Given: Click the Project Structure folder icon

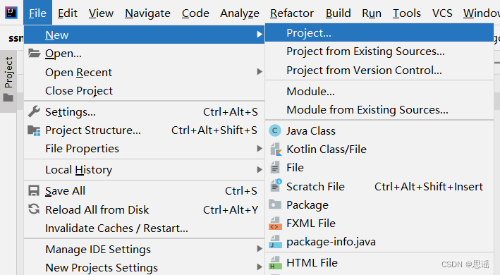Looking at the screenshot, I should pyautogui.click(x=34, y=130).
